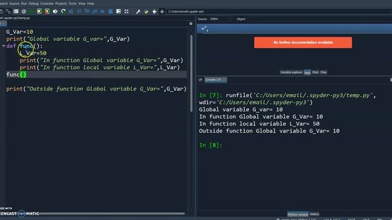Screen dimensions: 392x220
Task: Click the debug step into icon
Action: click(x=87, y=12)
